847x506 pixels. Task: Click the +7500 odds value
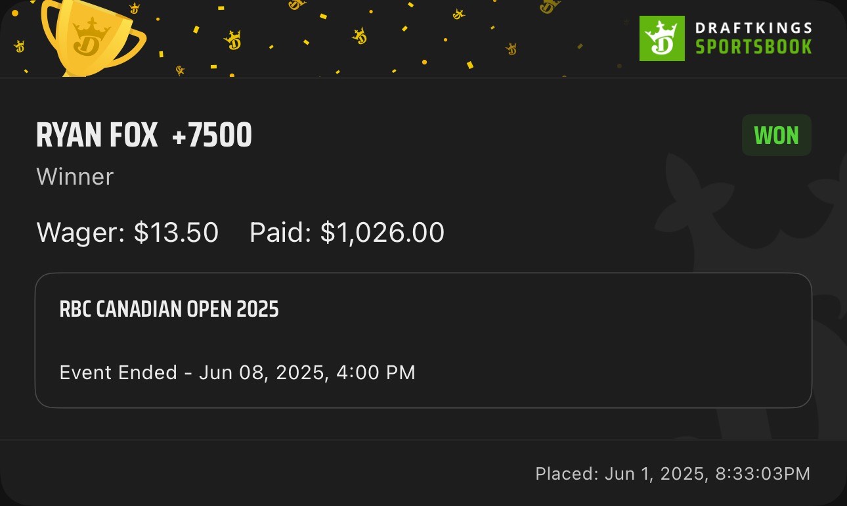pos(211,136)
